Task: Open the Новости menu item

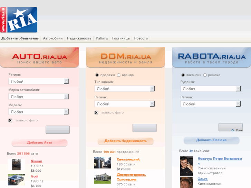Action: pos(141,38)
